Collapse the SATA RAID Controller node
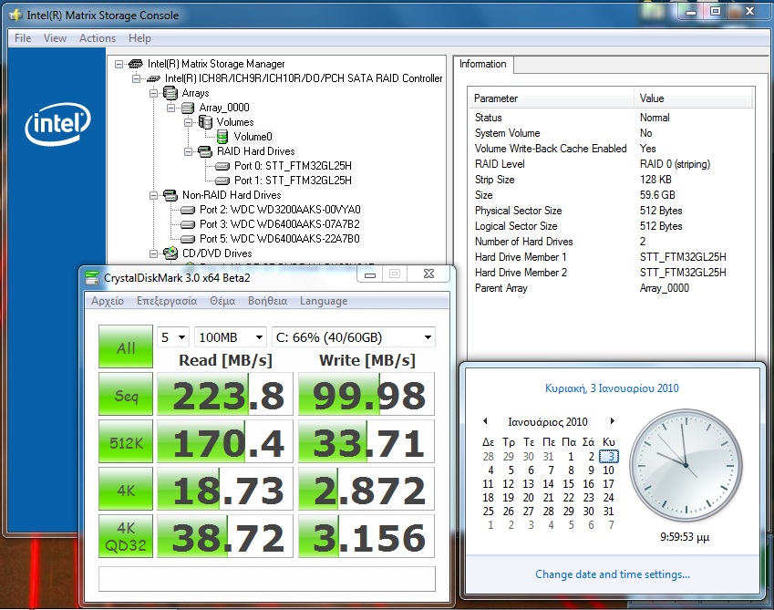Viewport: 774px width, 610px height. click(x=136, y=78)
